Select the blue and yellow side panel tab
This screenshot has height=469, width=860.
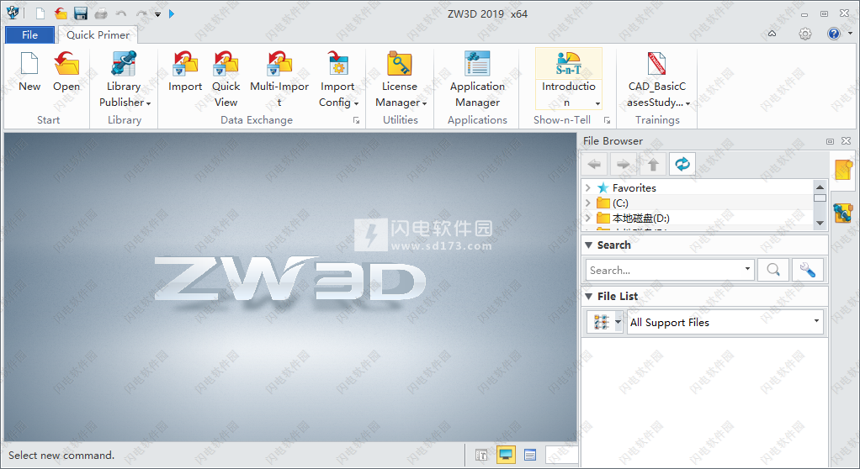point(843,213)
